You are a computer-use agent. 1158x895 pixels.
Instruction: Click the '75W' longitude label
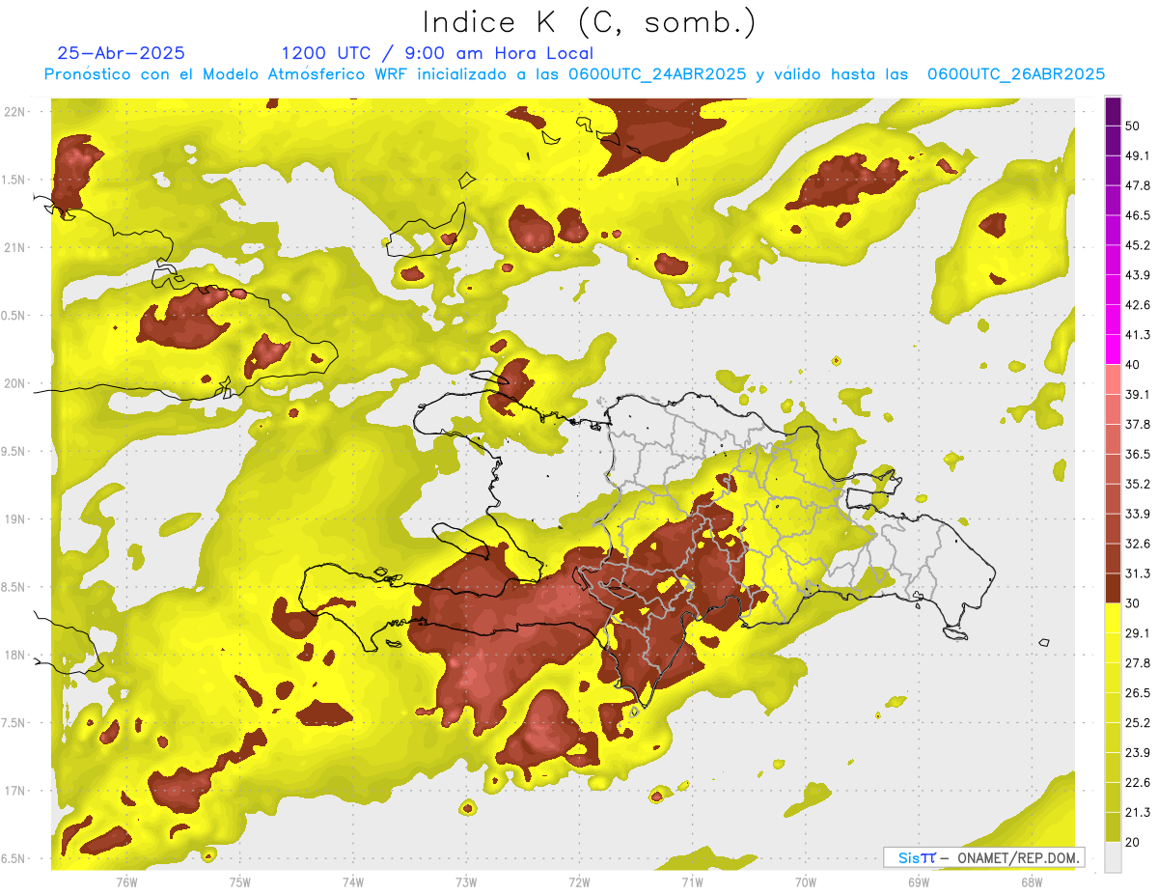coord(240,881)
